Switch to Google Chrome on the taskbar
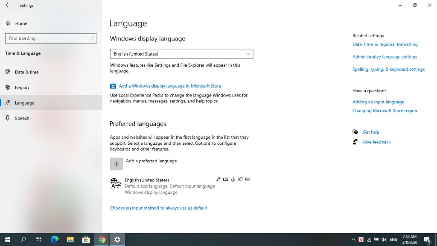437x246 pixels. click(102, 240)
